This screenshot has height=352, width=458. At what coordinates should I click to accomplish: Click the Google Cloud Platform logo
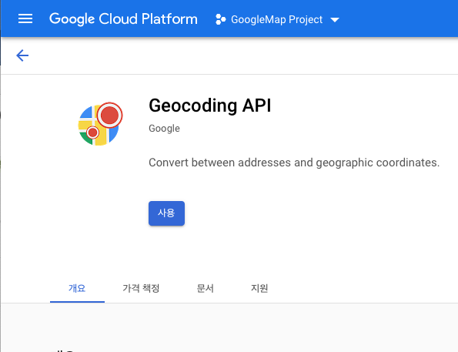pos(123,19)
